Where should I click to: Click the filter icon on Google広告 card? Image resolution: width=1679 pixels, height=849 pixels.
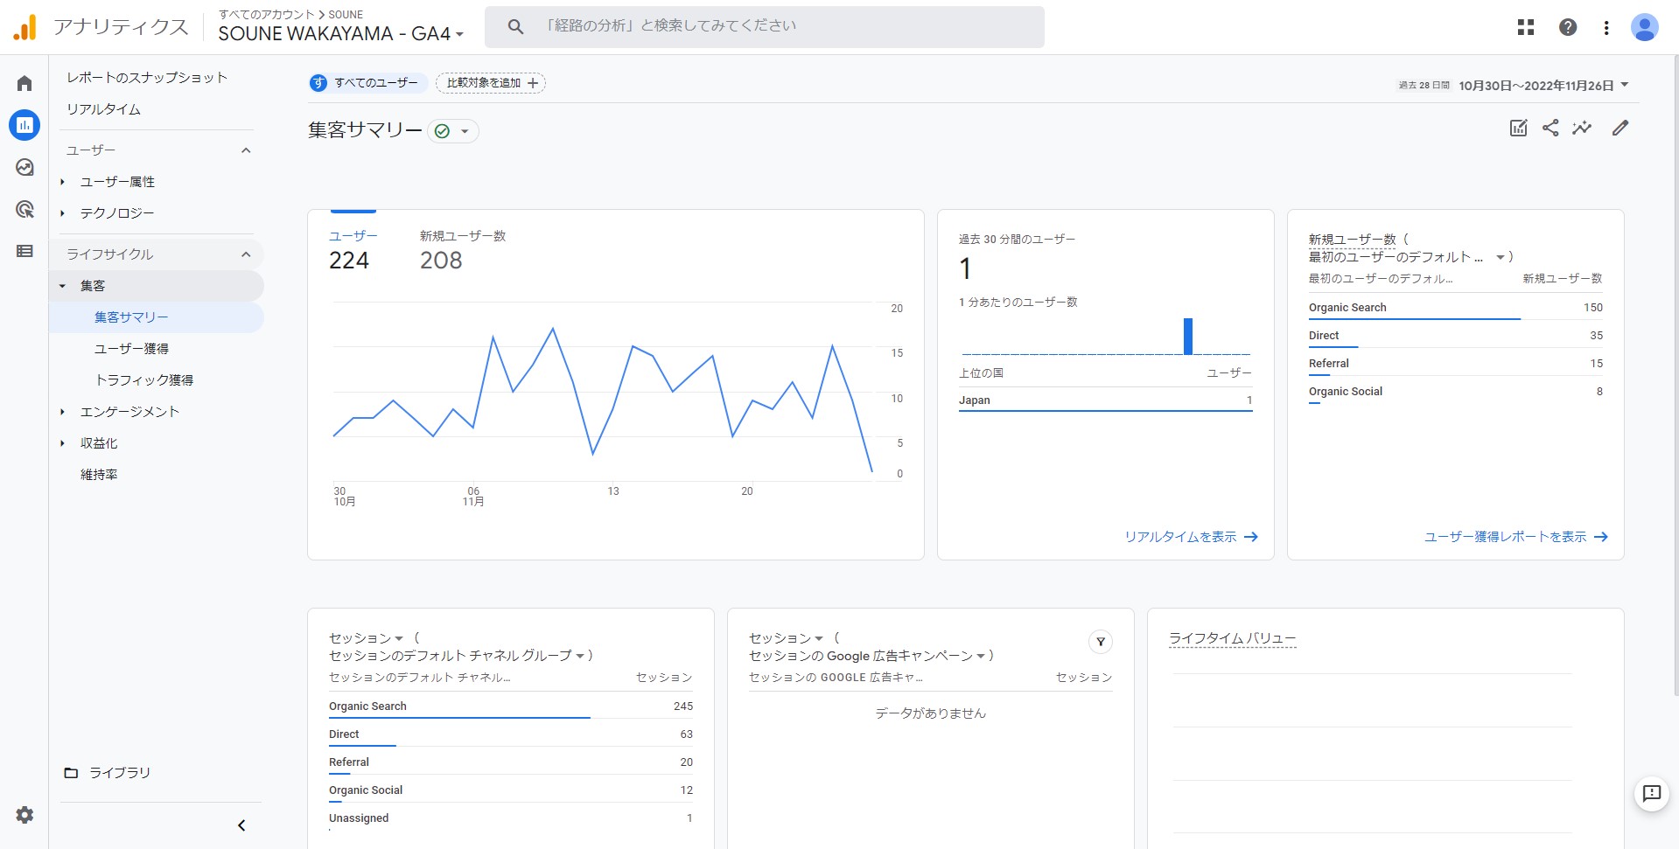[x=1100, y=642]
